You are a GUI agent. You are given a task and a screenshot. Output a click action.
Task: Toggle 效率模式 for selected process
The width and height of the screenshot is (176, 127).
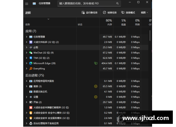coord(128,13)
